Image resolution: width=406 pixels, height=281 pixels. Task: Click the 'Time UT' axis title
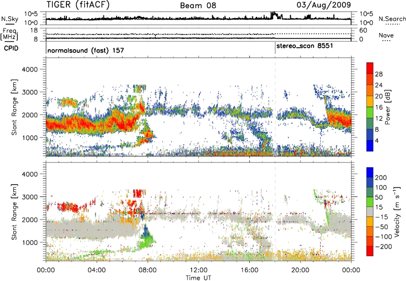[198, 278]
